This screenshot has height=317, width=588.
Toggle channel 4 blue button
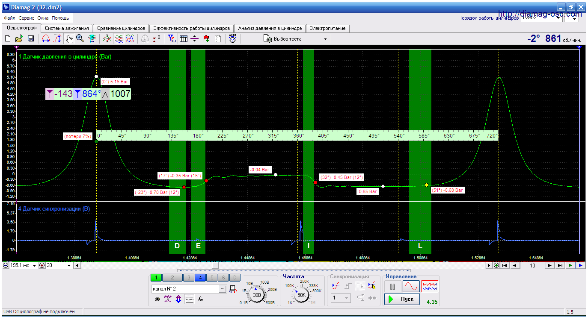click(200, 278)
